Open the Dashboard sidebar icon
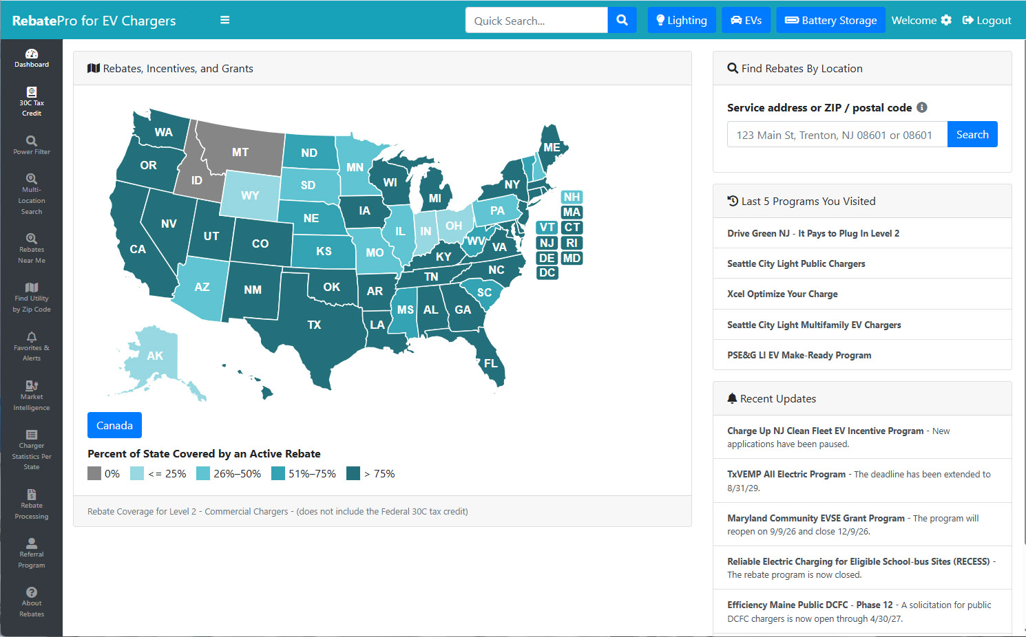The height and width of the screenshot is (637, 1026). (x=32, y=58)
